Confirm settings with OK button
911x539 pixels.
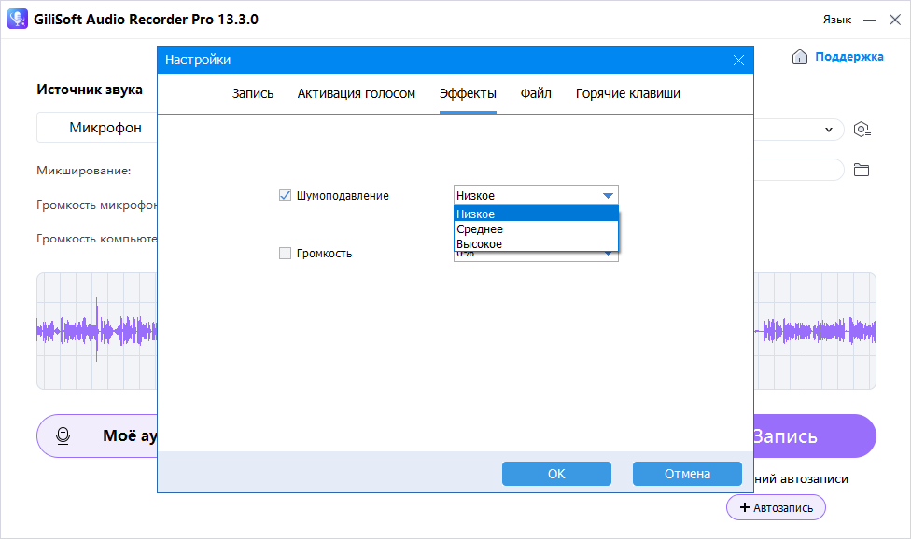[556, 474]
